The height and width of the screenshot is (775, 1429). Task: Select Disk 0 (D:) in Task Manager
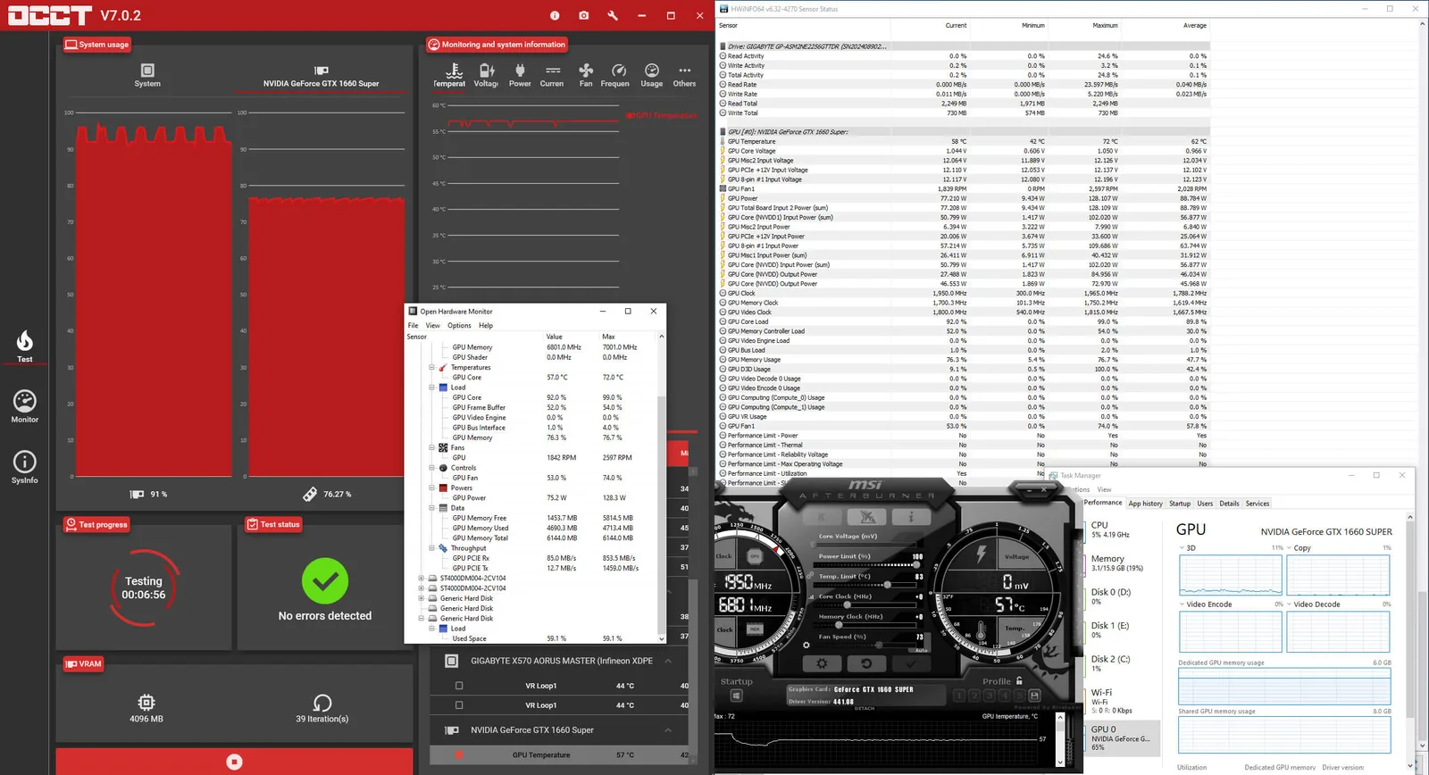tap(1120, 596)
